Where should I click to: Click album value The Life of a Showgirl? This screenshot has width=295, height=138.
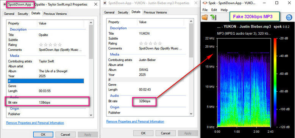(x=53, y=71)
